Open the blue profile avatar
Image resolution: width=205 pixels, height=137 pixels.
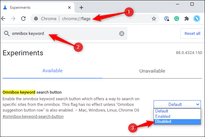(x=197, y=19)
